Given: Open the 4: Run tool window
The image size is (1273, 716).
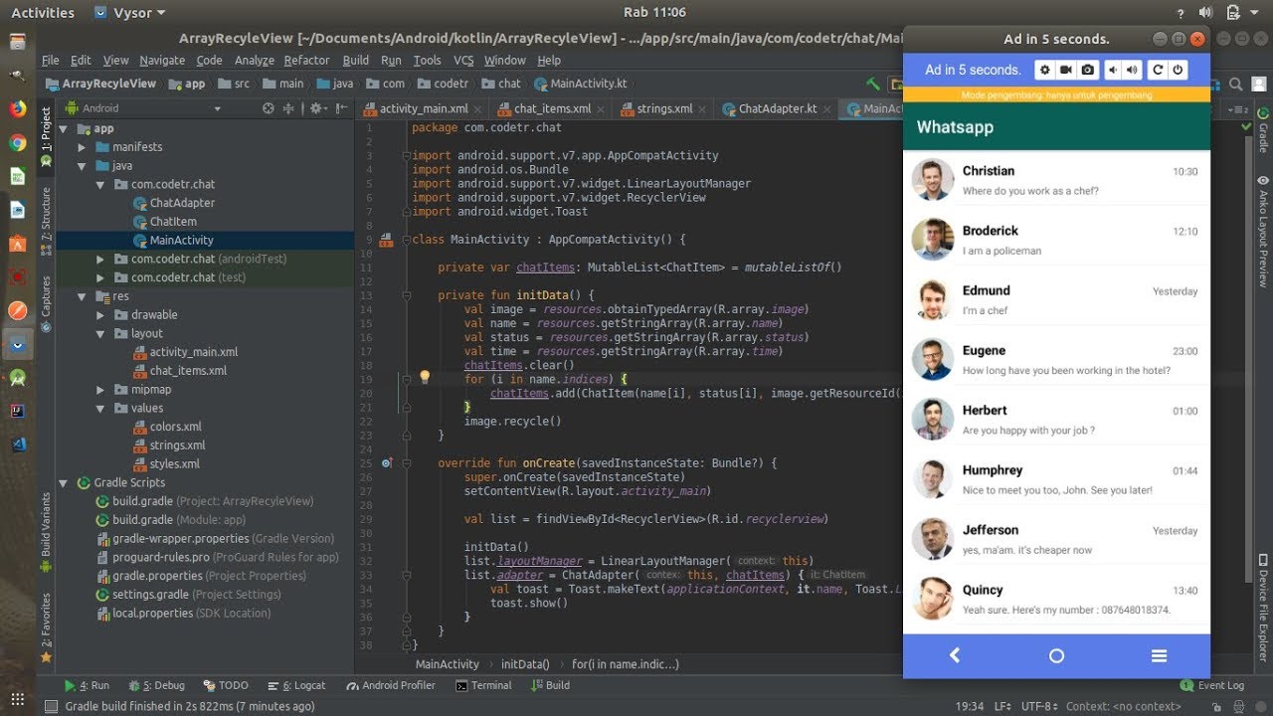Looking at the screenshot, I should [x=87, y=685].
